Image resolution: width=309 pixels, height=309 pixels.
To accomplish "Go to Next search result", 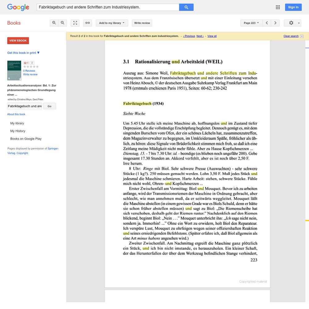I will [200, 36].
